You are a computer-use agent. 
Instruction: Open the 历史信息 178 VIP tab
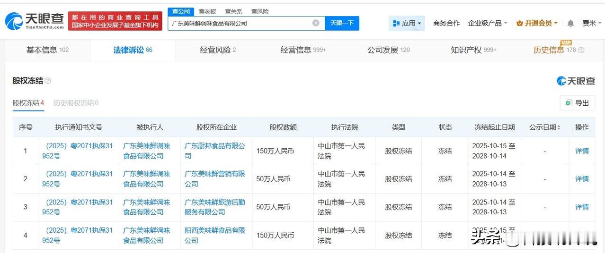[x=554, y=50]
